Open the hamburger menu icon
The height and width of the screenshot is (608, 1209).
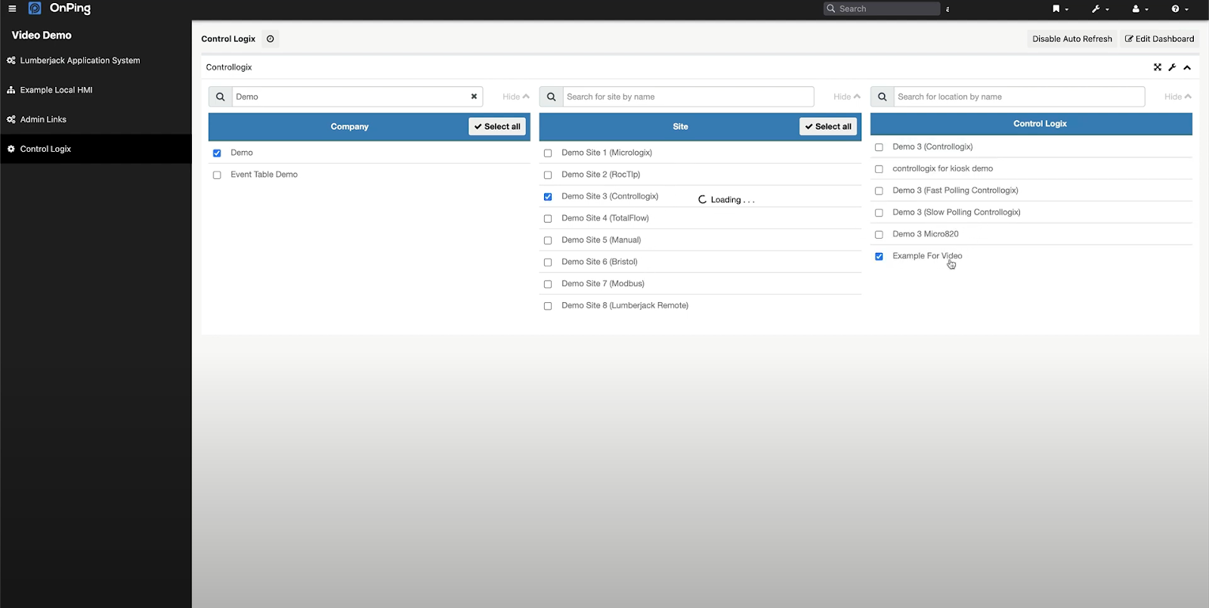tap(12, 8)
